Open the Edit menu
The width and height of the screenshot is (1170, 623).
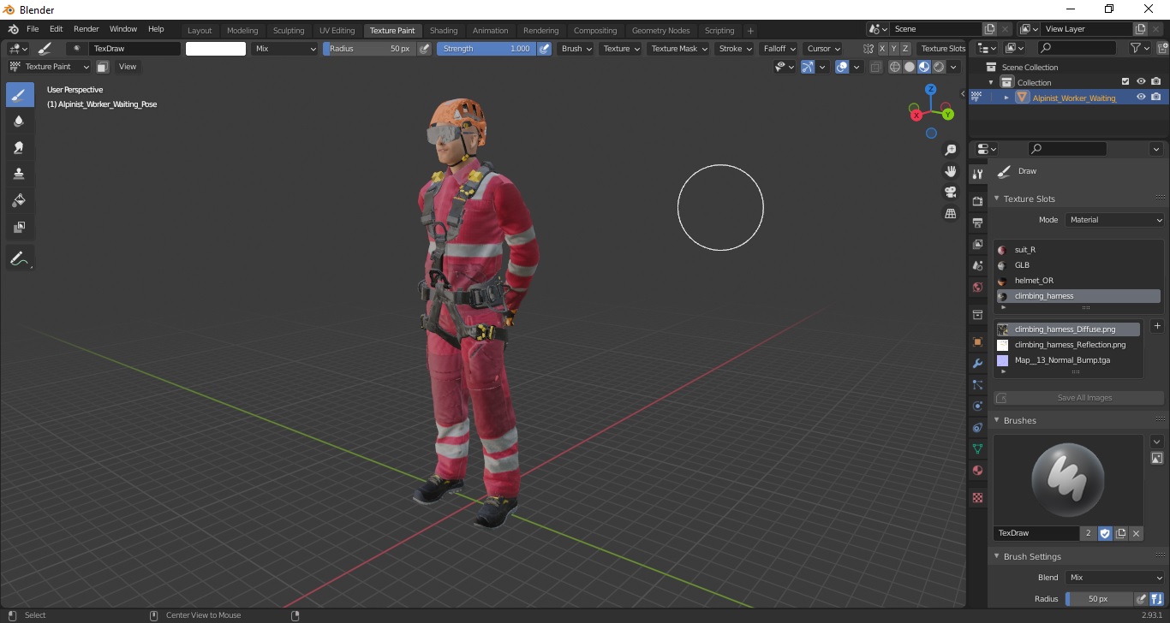pyautogui.click(x=56, y=29)
